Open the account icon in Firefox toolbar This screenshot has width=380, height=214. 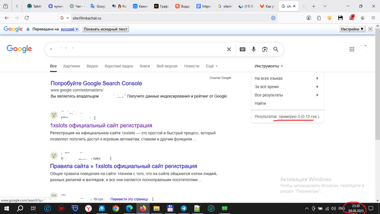pyautogui.click(x=309, y=18)
